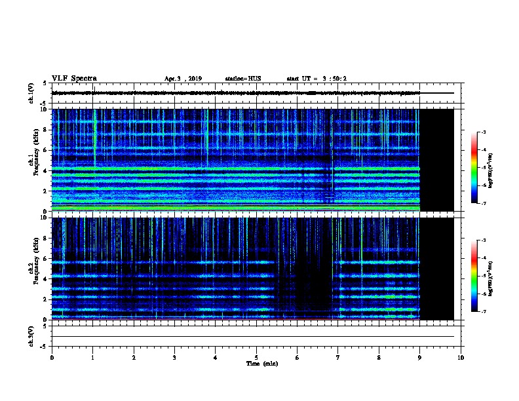The width and height of the screenshot is (519, 401).
Task: Click the time axis tick label "9"
Action: click(419, 358)
